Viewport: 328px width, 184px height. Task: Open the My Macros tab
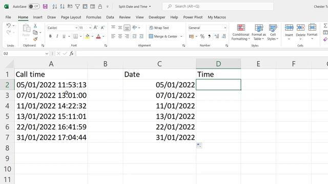[x=217, y=17]
